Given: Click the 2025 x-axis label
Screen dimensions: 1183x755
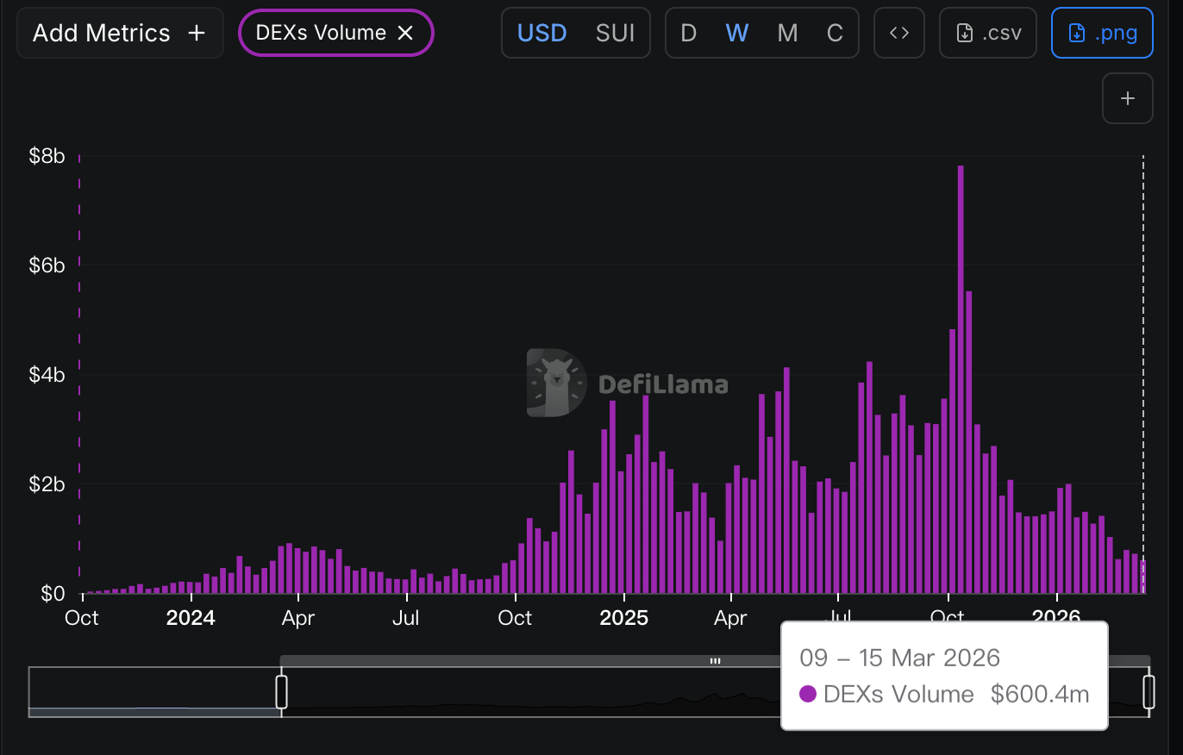Looking at the screenshot, I should click(x=623, y=618).
